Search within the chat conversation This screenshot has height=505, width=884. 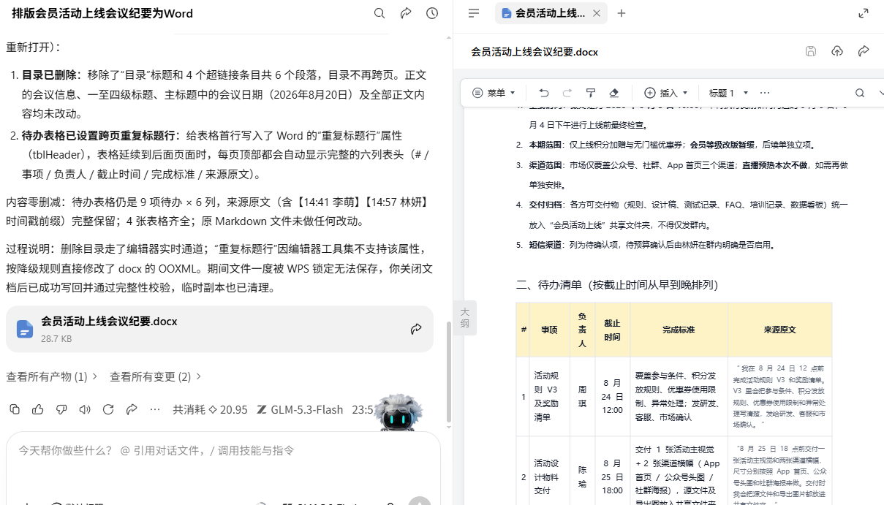pos(379,13)
